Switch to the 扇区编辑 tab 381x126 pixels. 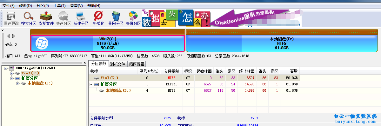[x=137, y=64]
